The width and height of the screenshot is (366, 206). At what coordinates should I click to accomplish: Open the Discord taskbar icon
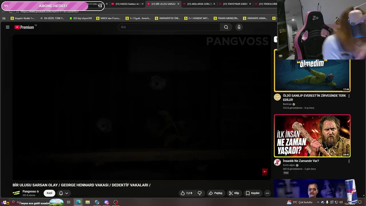[x=106, y=202]
